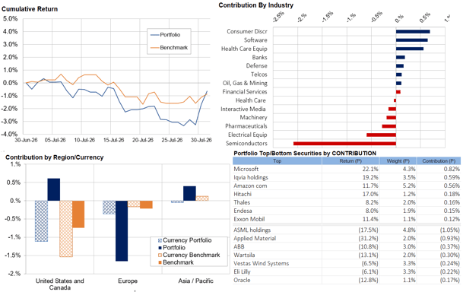Image resolution: width=463 pixels, height=292 pixels.
Task: Click the Consumer Discr bar
Action: tap(413, 32)
